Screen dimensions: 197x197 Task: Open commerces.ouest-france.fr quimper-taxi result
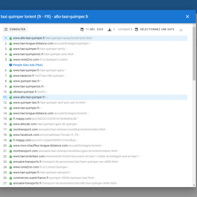[x=54, y=178]
